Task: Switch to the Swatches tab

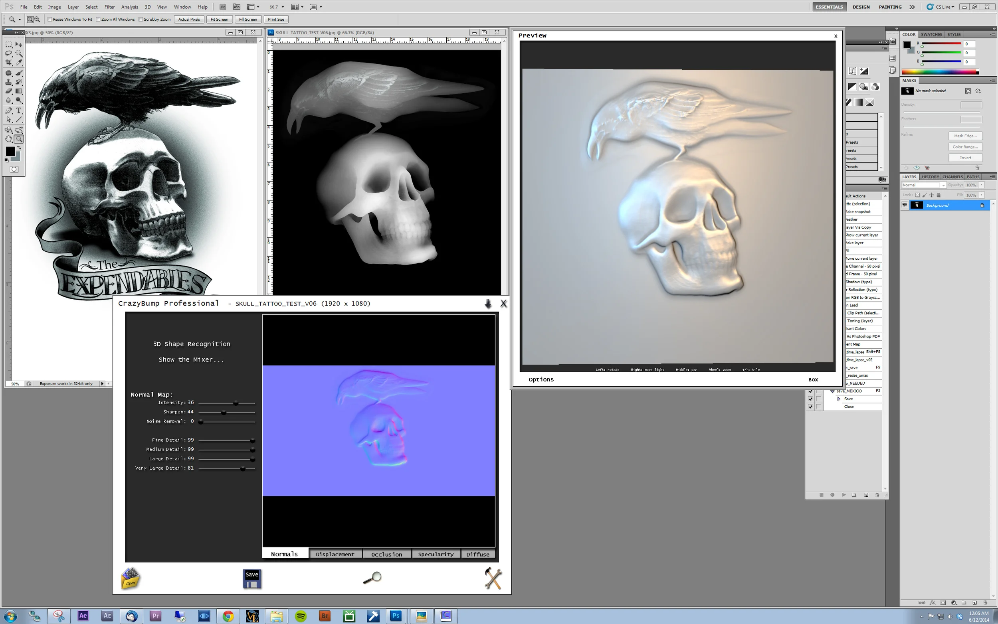Action: pos(931,35)
